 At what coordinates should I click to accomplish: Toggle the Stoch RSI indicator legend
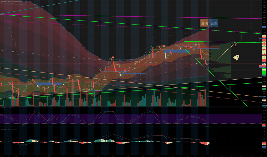(7, 108)
